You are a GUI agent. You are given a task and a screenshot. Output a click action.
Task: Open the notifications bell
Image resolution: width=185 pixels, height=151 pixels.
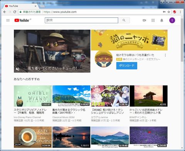162,20
